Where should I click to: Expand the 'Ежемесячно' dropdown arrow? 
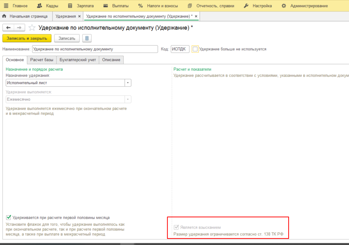coord(127,99)
